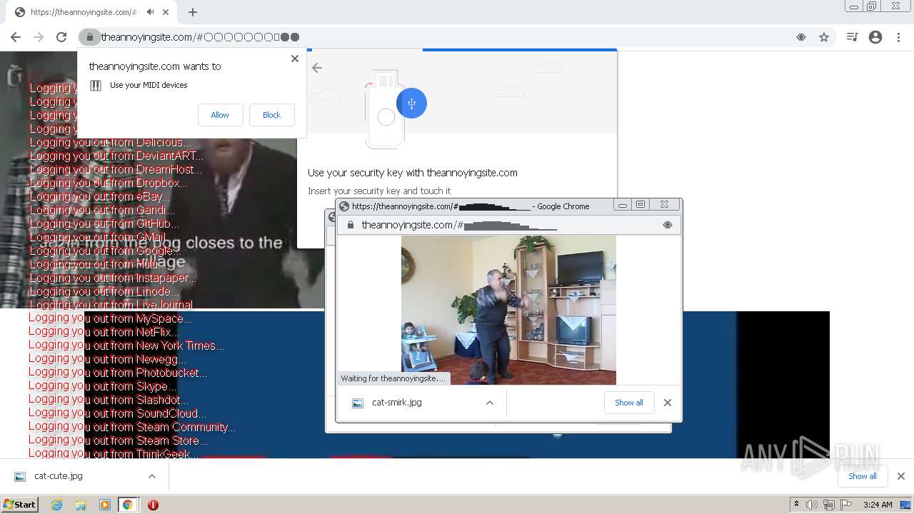
Task: Click 'Use your security key with theannoyingsite.com' heading
Action: pos(413,173)
